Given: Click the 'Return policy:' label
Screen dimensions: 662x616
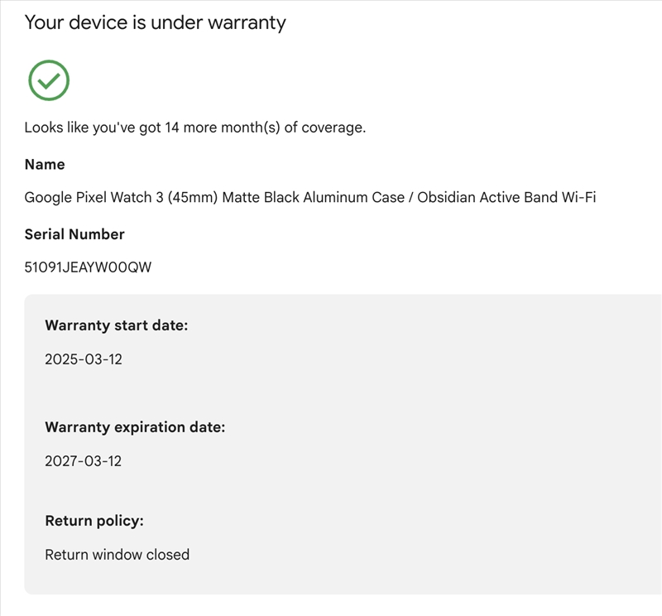Looking at the screenshot, I should (94, 521).
